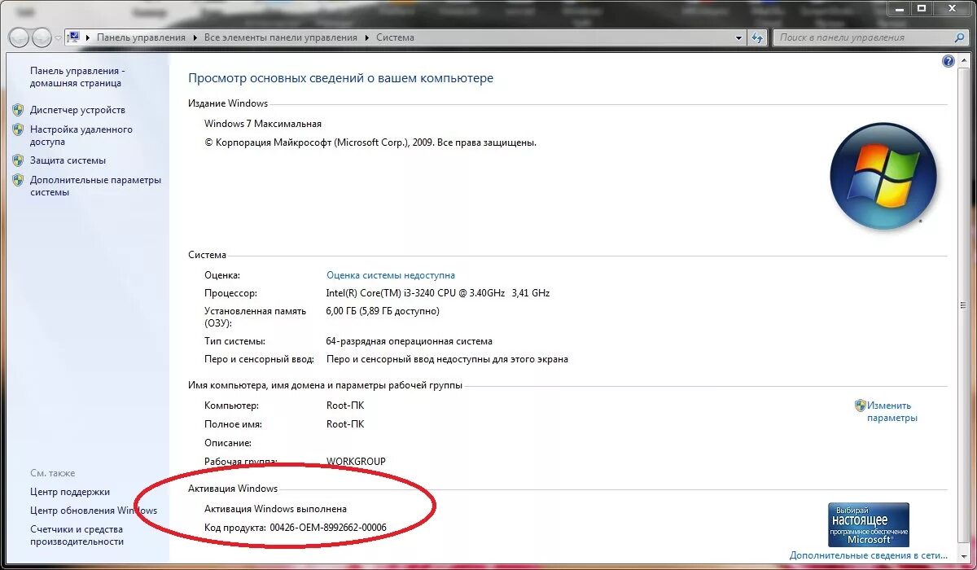Click 'Windows 7 Максимальная' edition text
The image size is (977, 570).
[263, 124]
